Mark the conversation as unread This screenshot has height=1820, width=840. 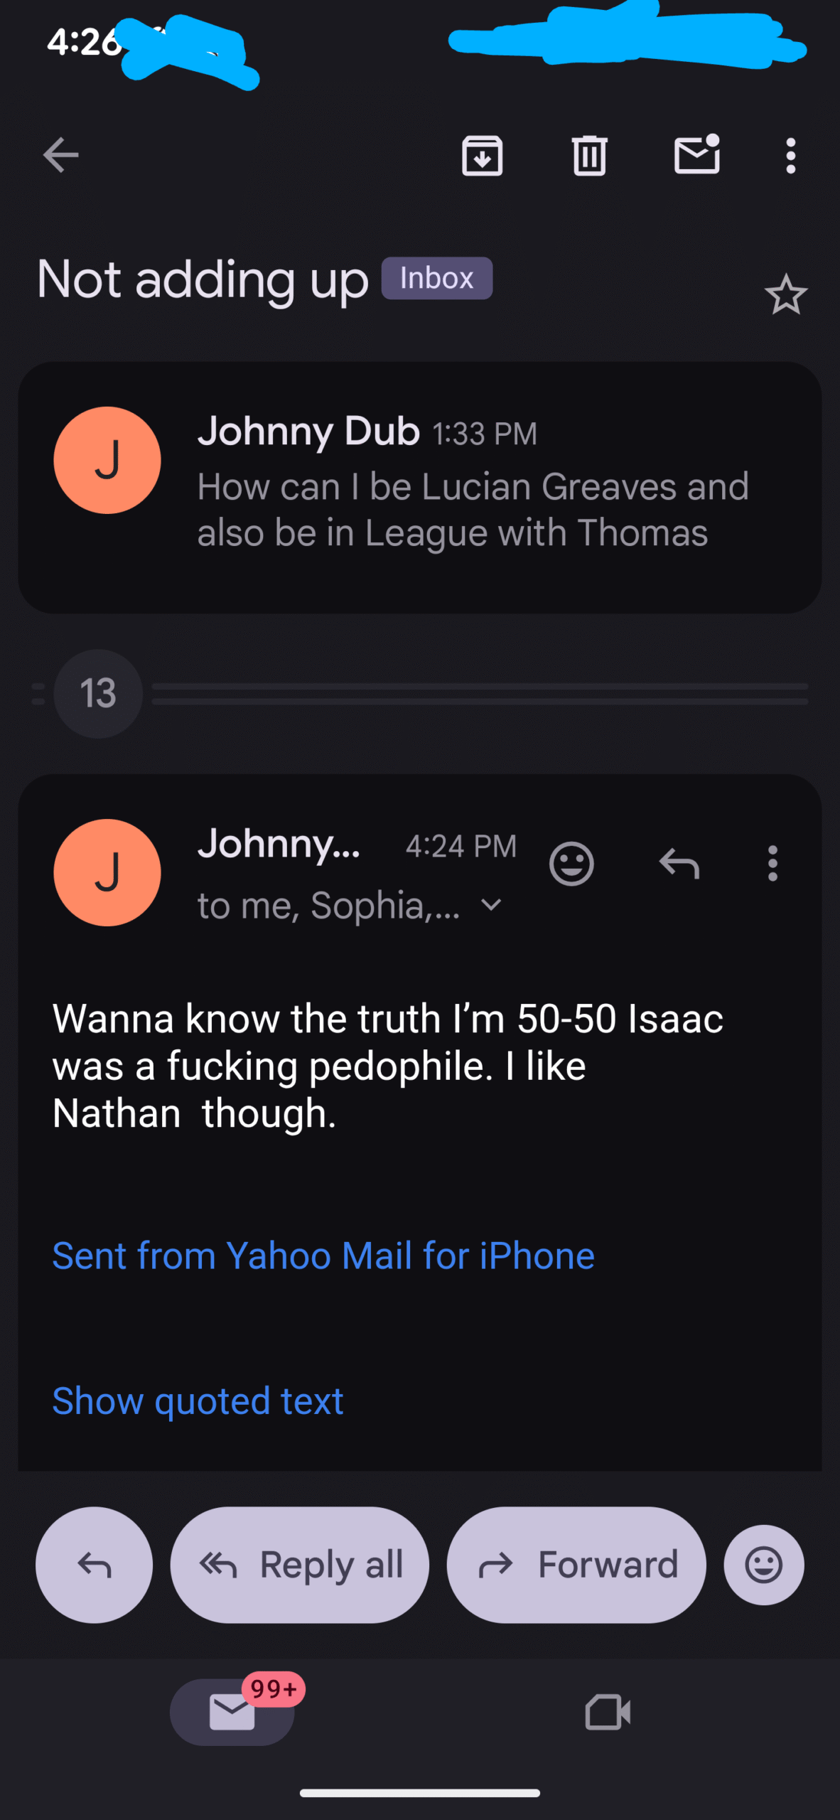pyautogui.click(x=696, y=154)
